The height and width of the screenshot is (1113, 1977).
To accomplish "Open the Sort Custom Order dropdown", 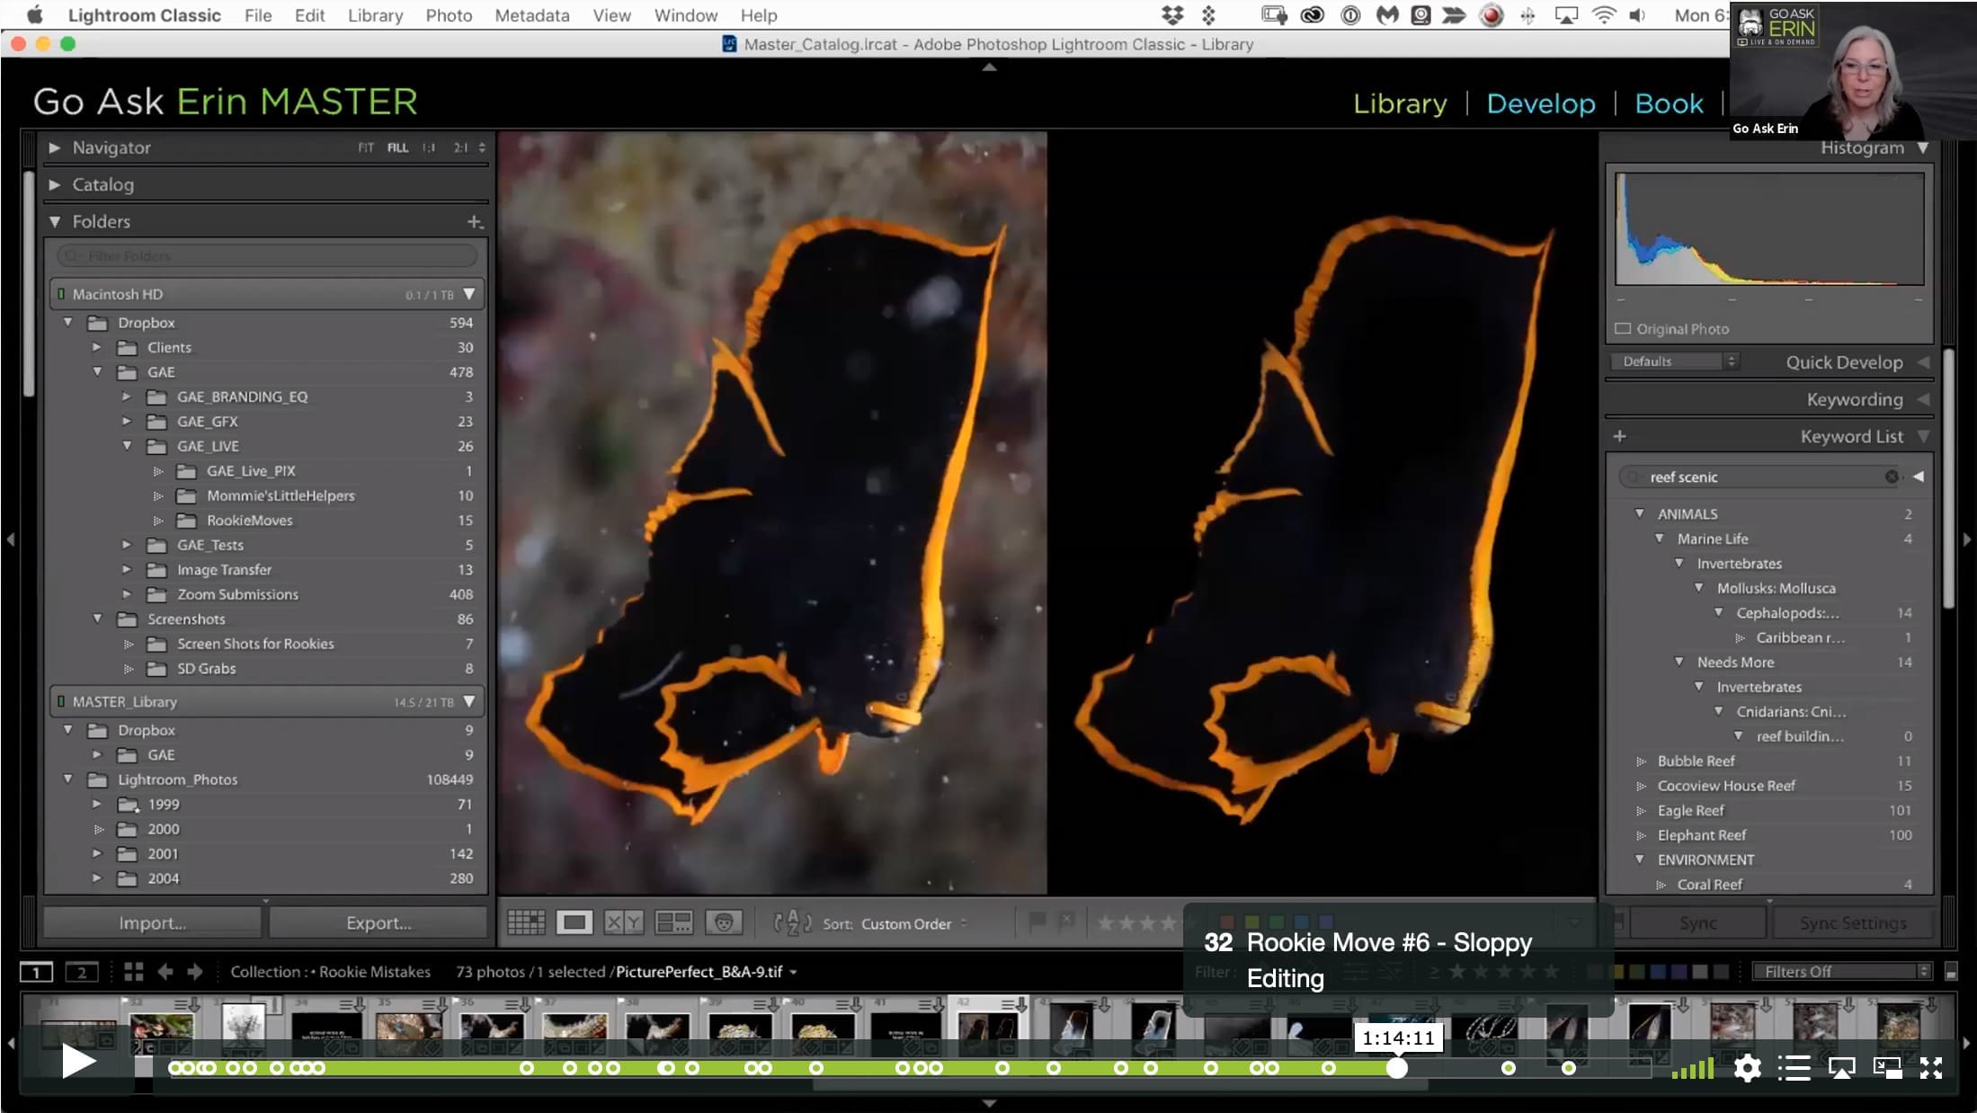I will tap(913, 924).
